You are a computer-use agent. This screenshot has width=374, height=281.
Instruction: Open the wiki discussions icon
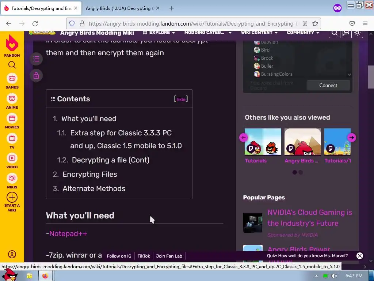(346, 33)
